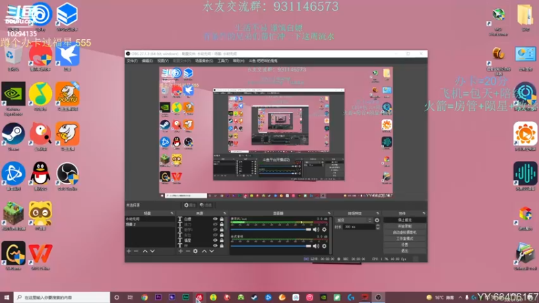This screenshot has width=539, height=303.
Task: Select the QQ Music desktop icon
Action: [40, 96]
